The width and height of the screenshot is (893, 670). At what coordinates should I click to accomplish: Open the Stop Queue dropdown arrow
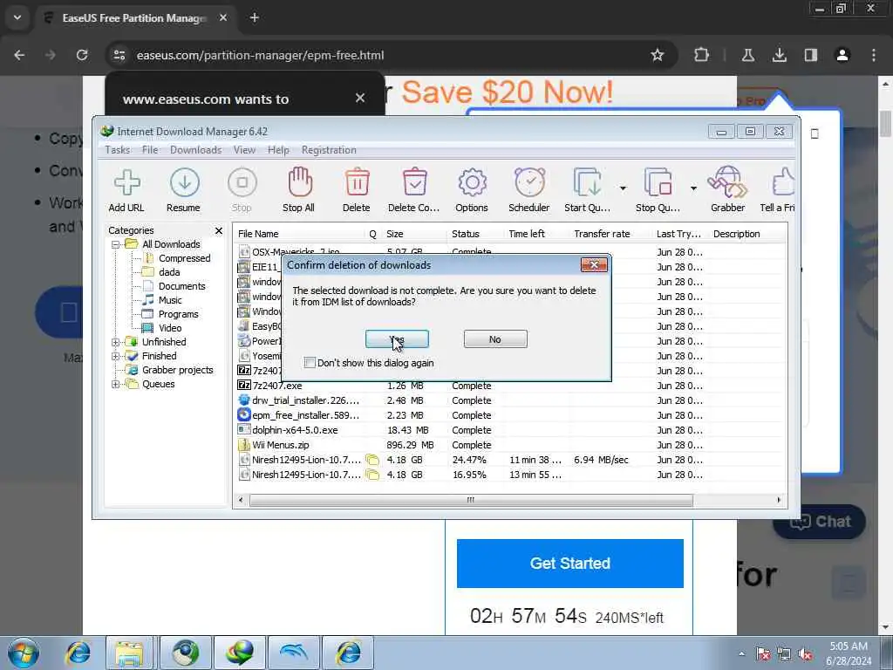(693, 188)
